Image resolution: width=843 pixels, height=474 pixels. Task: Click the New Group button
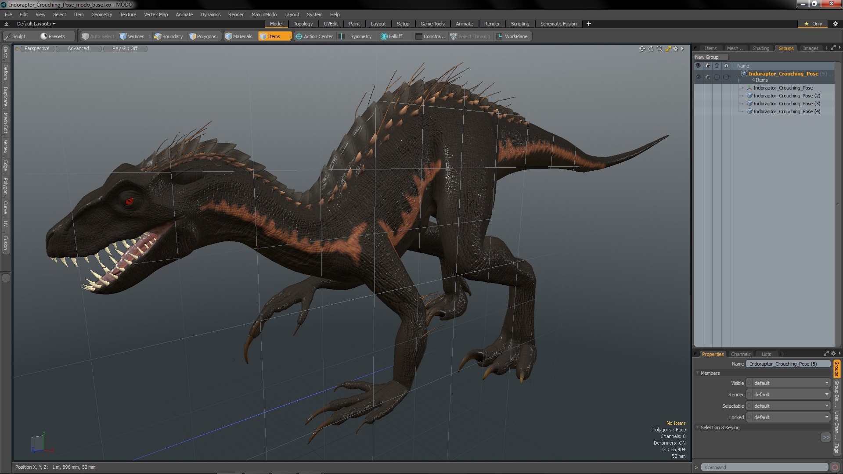[x=710, y=57]
